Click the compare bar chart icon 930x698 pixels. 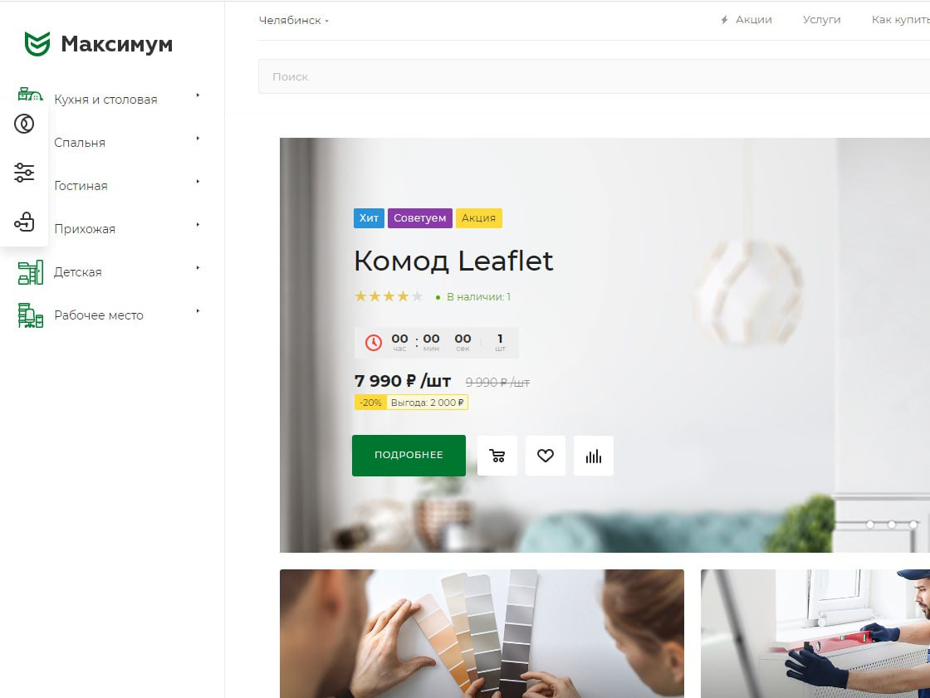(594, 456)
